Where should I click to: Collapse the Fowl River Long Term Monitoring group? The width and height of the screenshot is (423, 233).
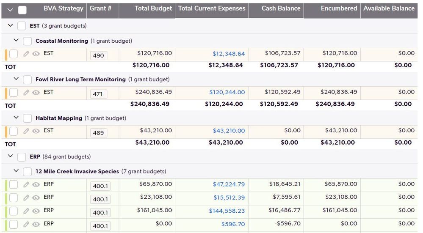[16, 79]
